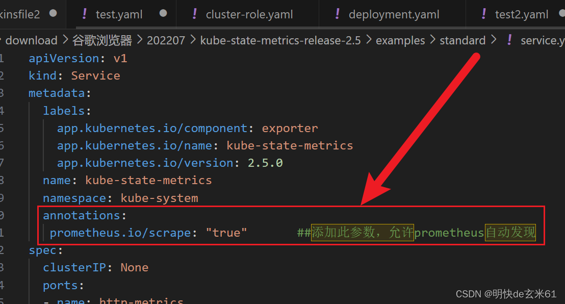Click the clusterIP key
The image size is (565, 304).
74,268
